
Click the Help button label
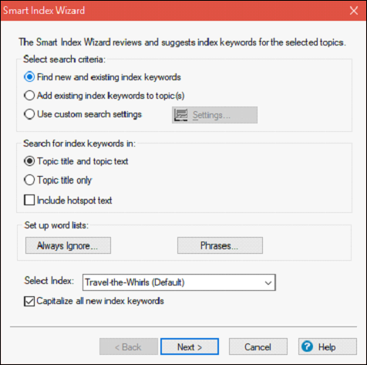pos(327,347)
